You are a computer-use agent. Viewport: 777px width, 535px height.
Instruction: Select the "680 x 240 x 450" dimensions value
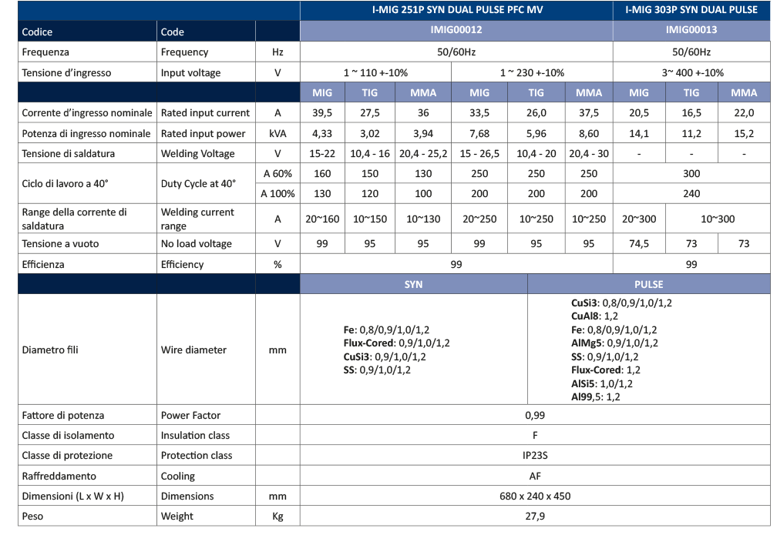coord(535,496)
